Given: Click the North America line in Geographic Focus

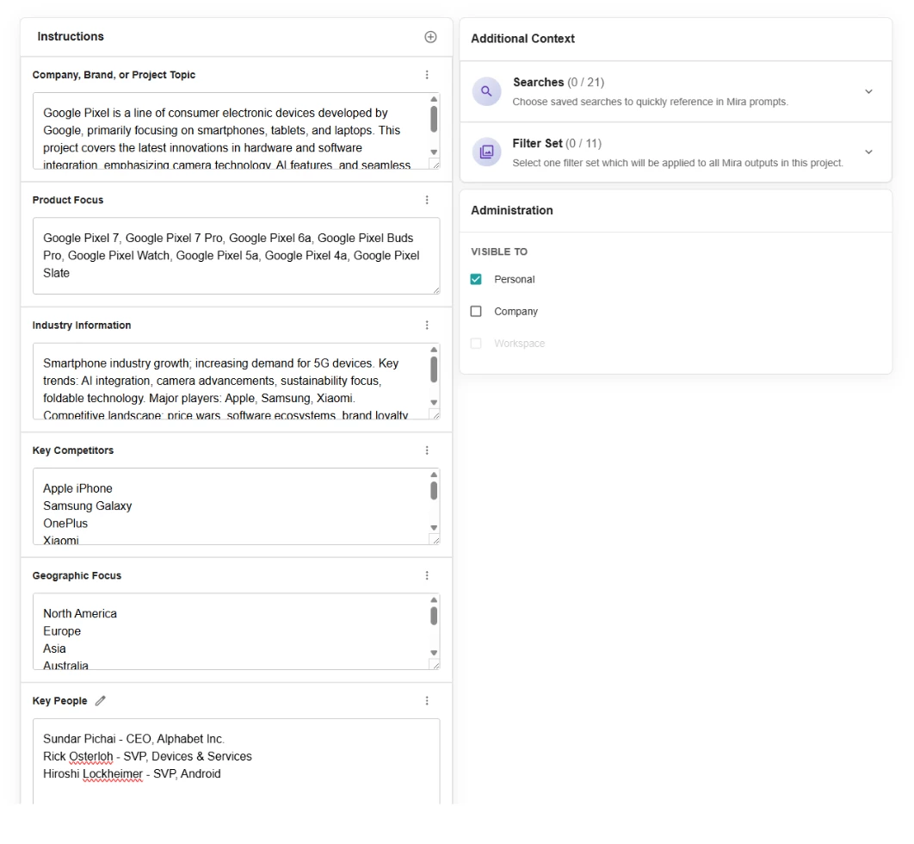Looking at the screenshot, I should point(80,613).
